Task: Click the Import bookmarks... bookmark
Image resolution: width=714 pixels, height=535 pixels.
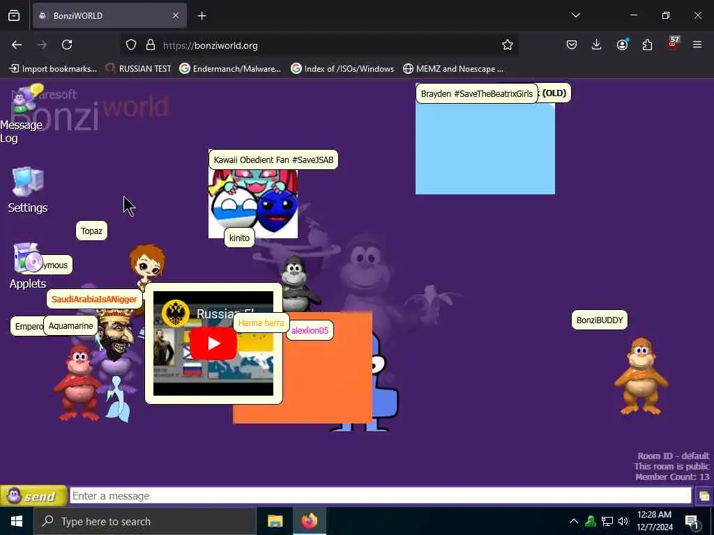Action: coord(53,69)
